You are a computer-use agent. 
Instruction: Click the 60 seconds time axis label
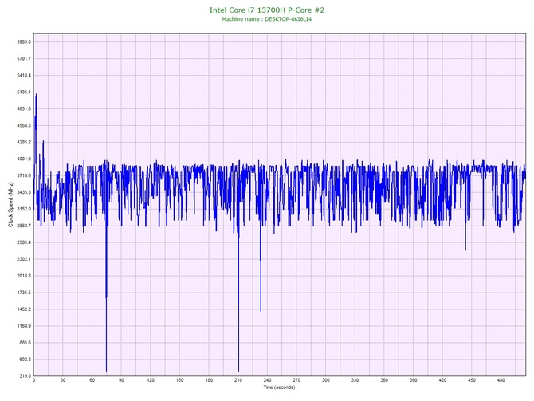click(x=92, y=380)
